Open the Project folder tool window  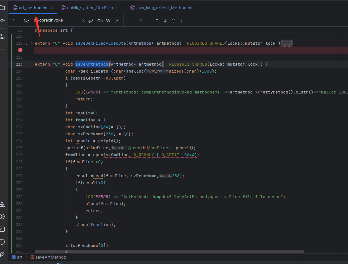[2, 8]
